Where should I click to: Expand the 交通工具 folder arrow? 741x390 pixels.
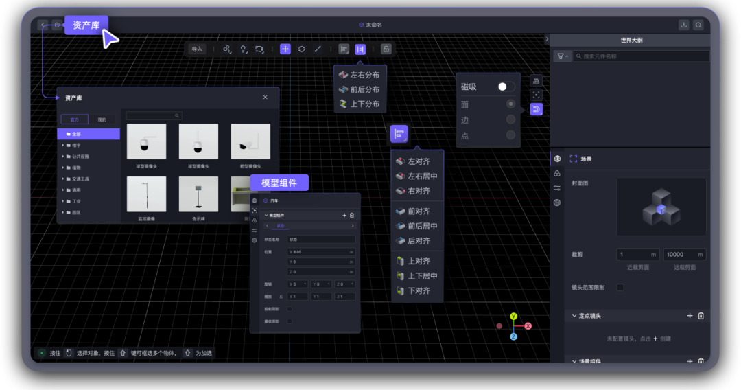63,179
